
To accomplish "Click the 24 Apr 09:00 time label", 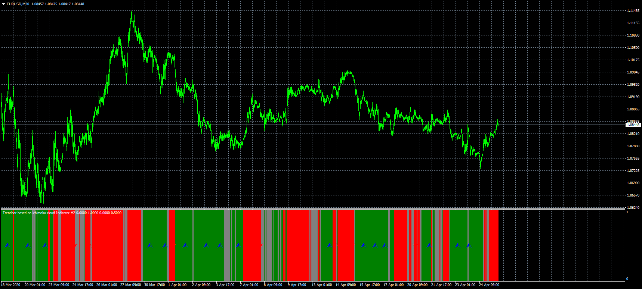I will point(489,285).
